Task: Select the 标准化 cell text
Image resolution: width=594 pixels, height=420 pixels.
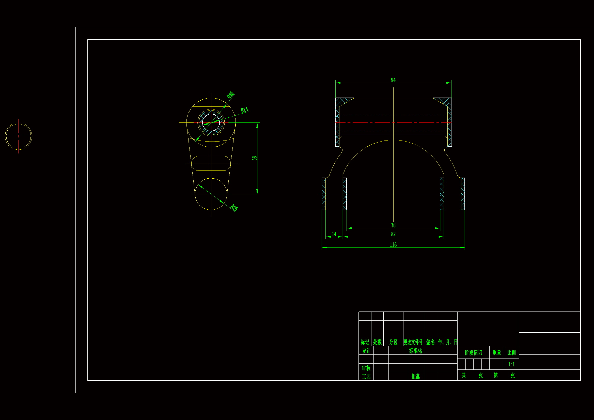Action: (x=415, y=351)
